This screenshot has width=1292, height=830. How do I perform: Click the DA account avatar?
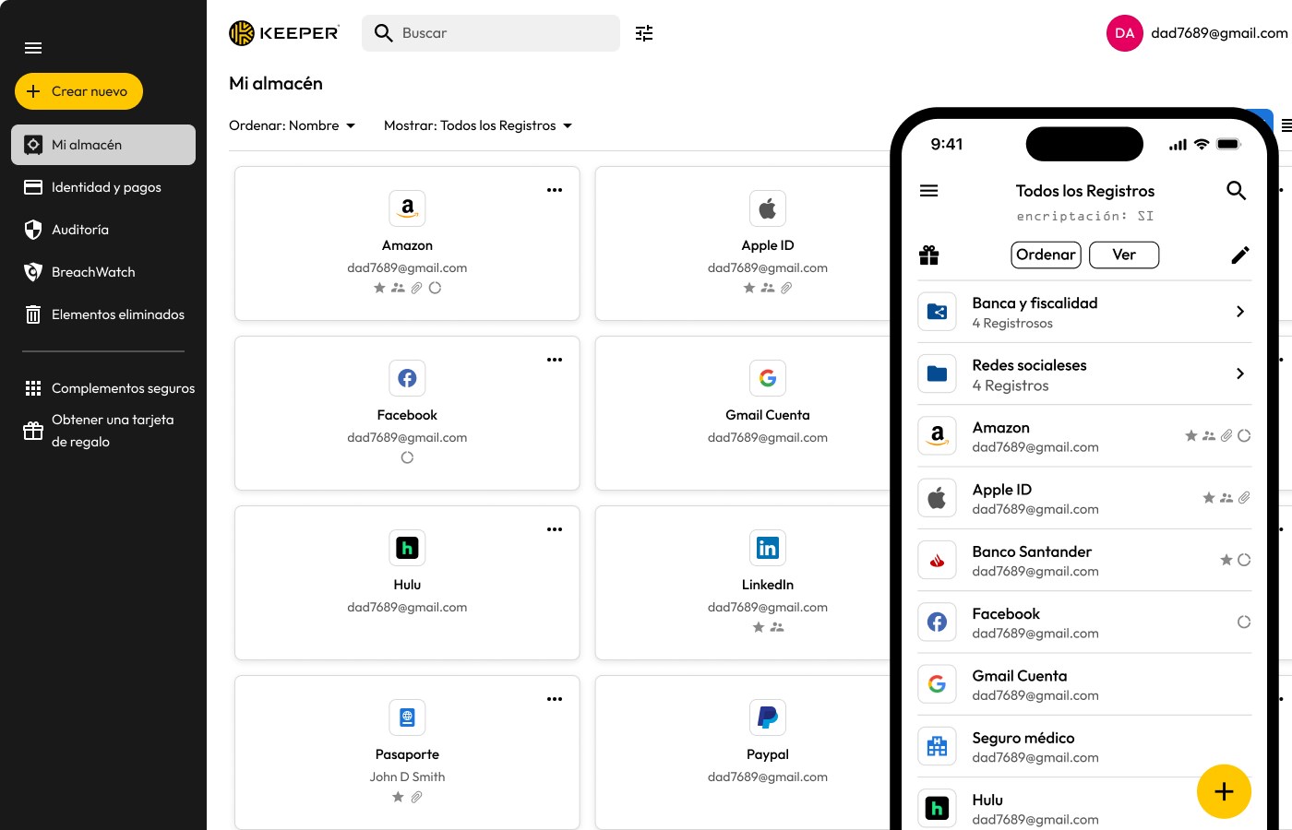click(1125, 33)
